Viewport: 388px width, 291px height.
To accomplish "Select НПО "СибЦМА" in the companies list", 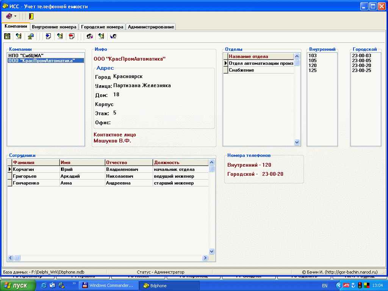I will click(26, 56).
